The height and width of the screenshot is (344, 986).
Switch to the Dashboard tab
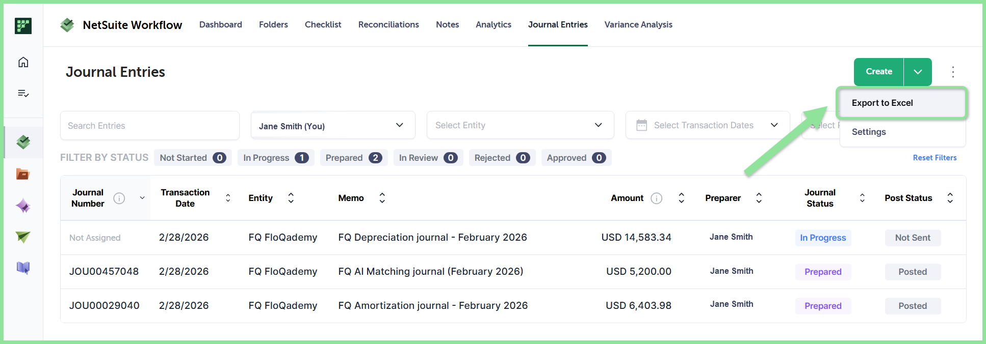(221, 24)
